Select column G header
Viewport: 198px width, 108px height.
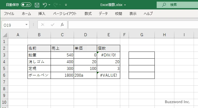click(x=142, y=35)
